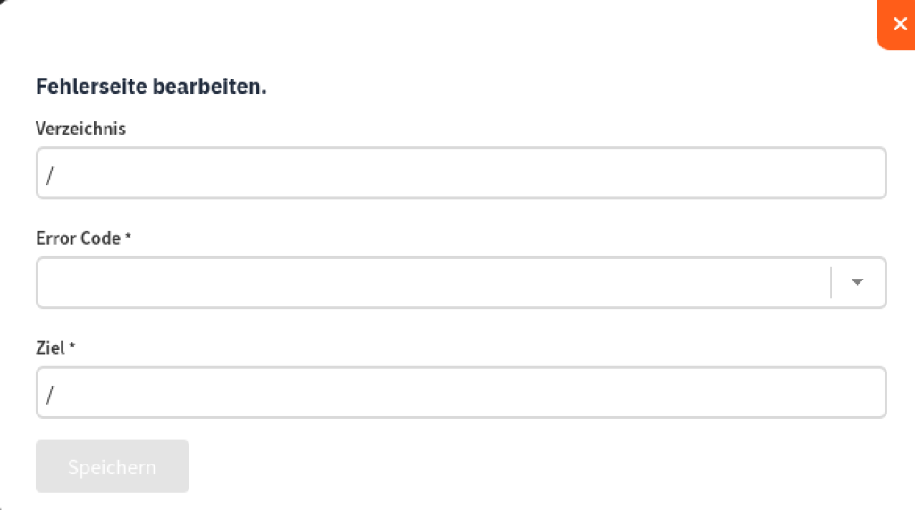Close the Fehlerseite bearbeiten dialog

pyautogui.click(x=897, y=24)
